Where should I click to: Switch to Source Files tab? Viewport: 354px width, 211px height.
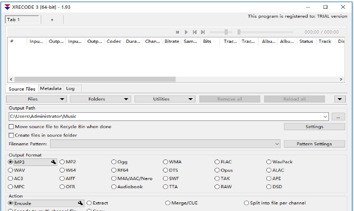[22, 89]
